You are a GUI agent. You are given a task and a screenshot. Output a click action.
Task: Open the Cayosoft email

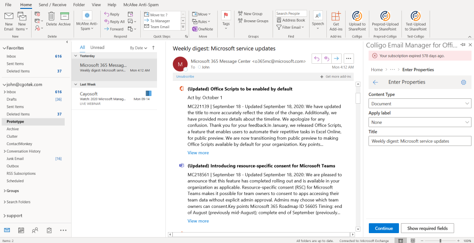(x=114, y=98)
